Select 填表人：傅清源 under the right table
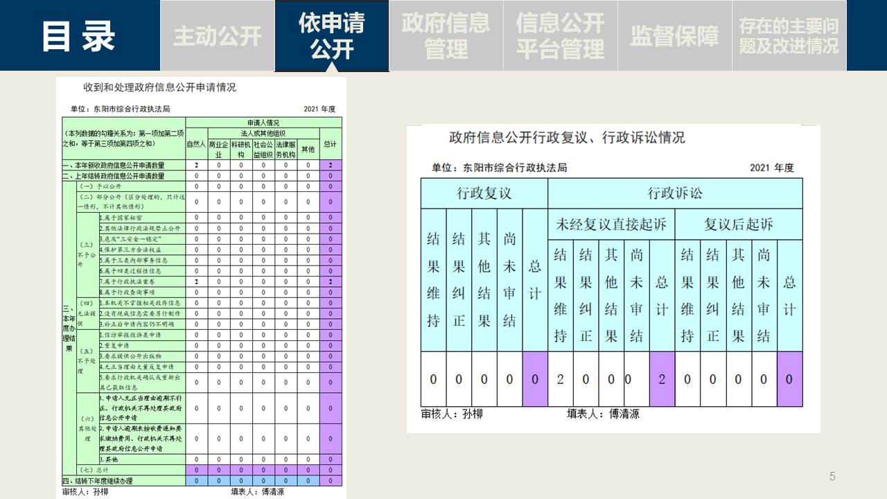Viewport: 887px width, 499px height. (603, 414)
